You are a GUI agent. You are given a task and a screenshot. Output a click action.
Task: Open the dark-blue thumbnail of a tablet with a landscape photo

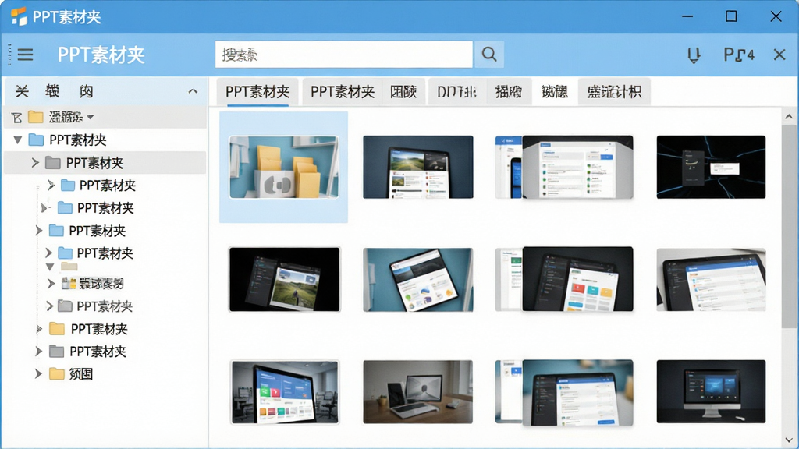418,167
